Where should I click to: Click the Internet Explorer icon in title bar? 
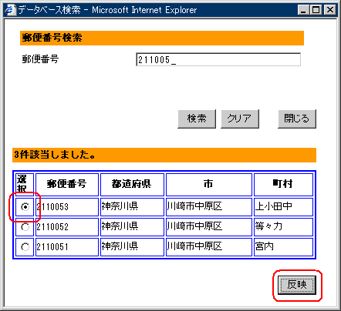point(10,10)
